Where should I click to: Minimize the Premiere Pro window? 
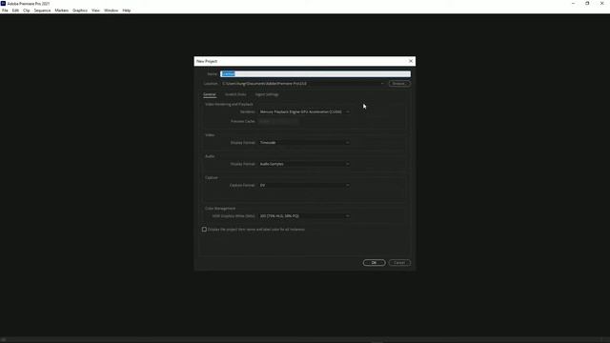573,3
